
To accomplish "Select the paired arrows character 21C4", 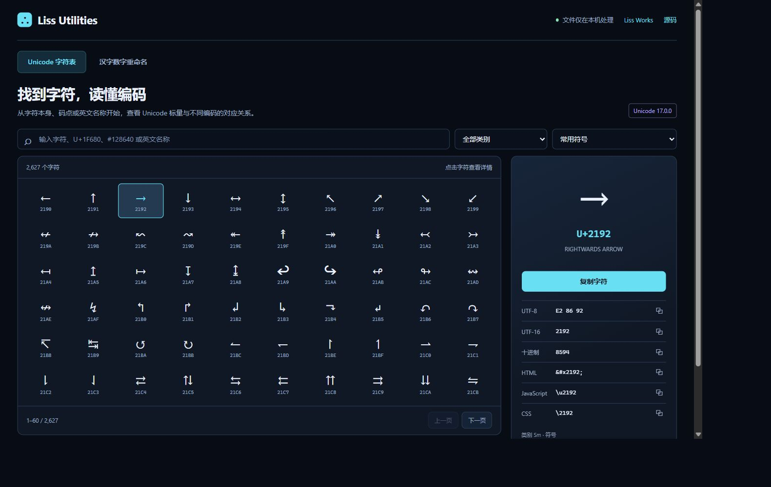I will [x=140, y=384].
